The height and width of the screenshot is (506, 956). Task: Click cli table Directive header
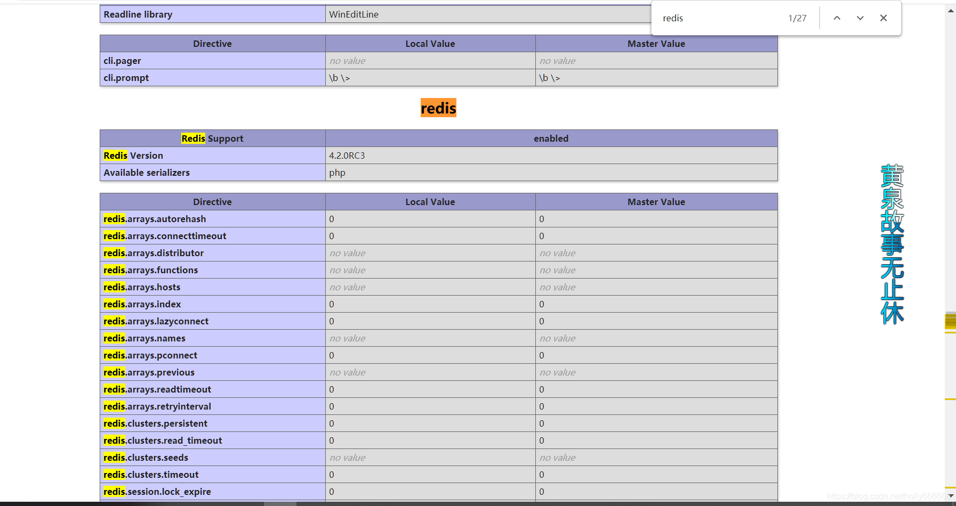click(x=213, y=44)
